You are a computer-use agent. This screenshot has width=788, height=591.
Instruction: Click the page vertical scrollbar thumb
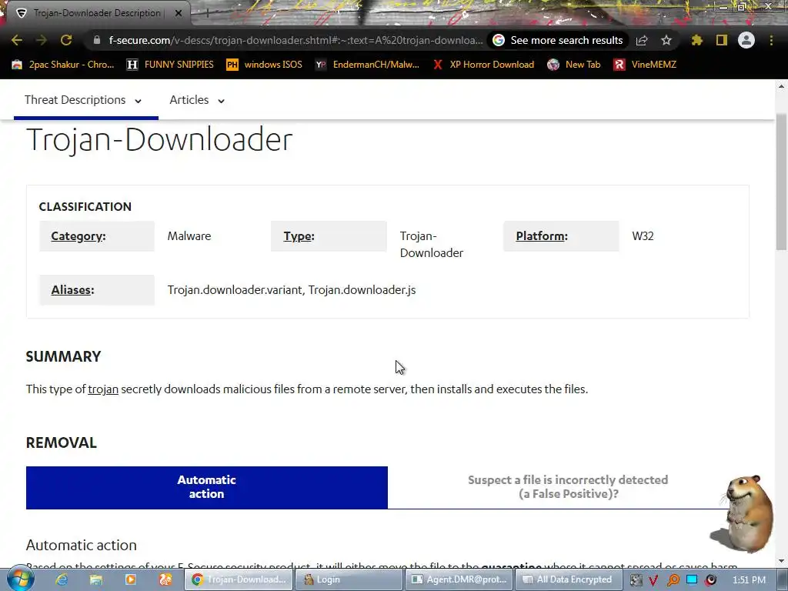point(782,182)
